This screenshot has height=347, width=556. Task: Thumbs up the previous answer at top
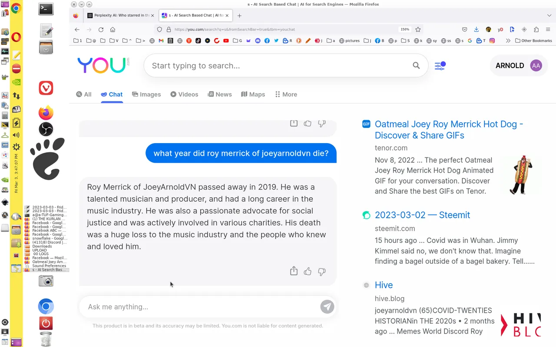coord(308,123)
